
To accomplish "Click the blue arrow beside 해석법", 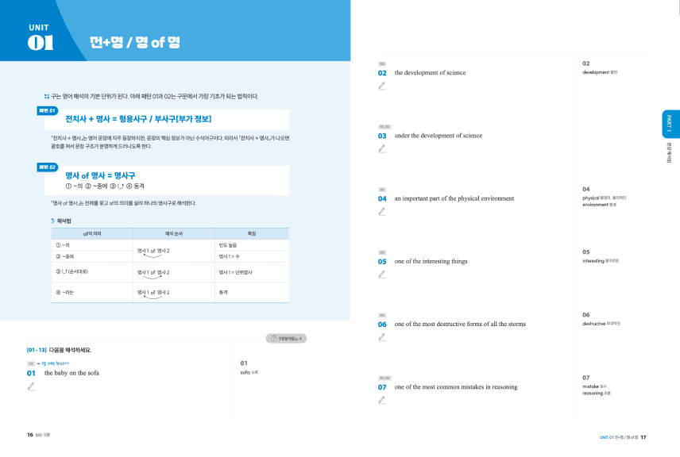I will (53, 221).
